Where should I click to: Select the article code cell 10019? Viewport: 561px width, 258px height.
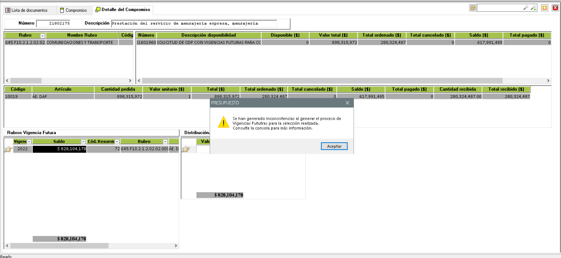click(x=18, y=96)
